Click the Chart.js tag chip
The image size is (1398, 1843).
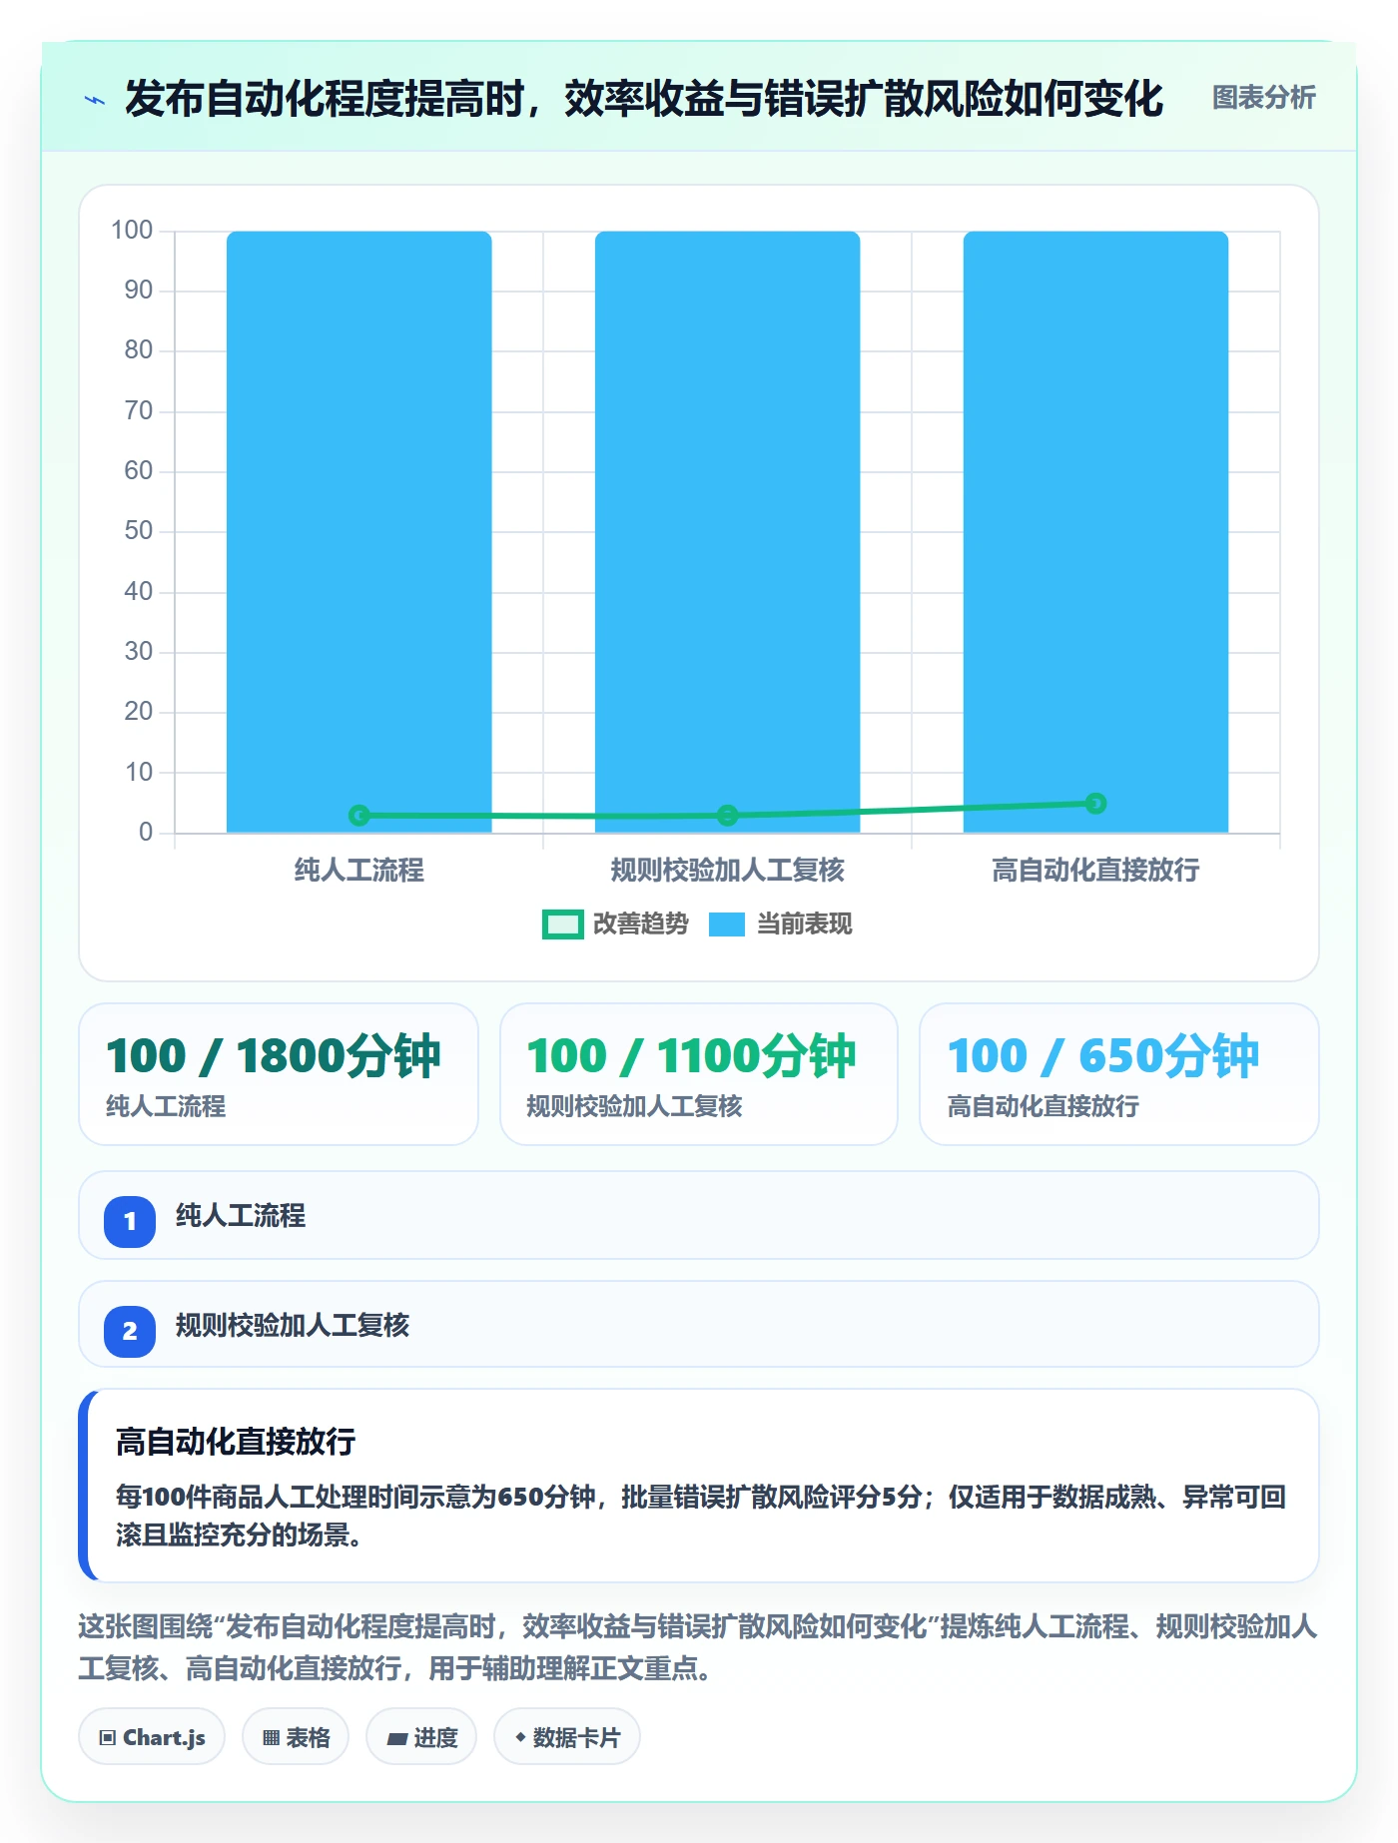[152, 1737]
